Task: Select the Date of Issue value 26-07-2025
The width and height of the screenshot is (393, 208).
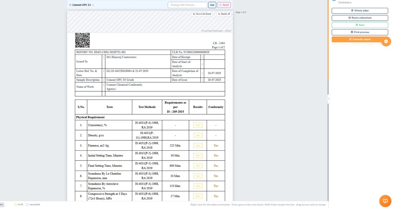Action: (214, 80)
